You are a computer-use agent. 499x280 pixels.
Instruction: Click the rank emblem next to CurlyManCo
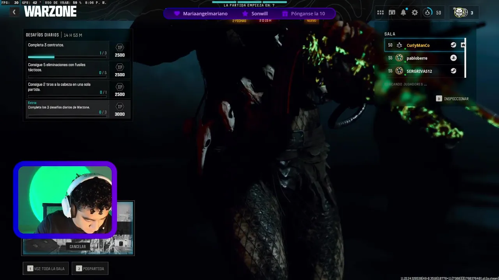(399, 45)
